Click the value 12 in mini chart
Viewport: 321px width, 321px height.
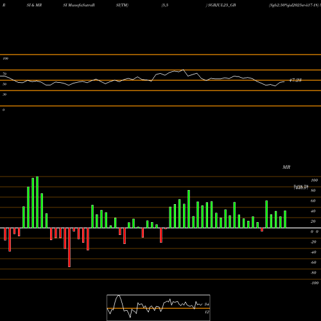(207, 312)
